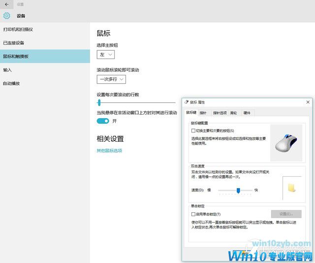
Task: Switch to the 指针选项 tab
Action: [x=220, y=113]
